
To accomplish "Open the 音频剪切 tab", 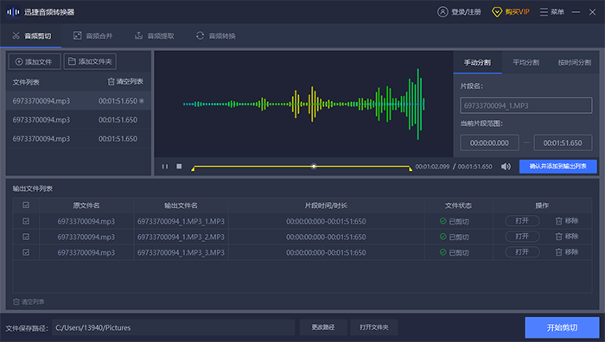I will click(x=31, y=36).
